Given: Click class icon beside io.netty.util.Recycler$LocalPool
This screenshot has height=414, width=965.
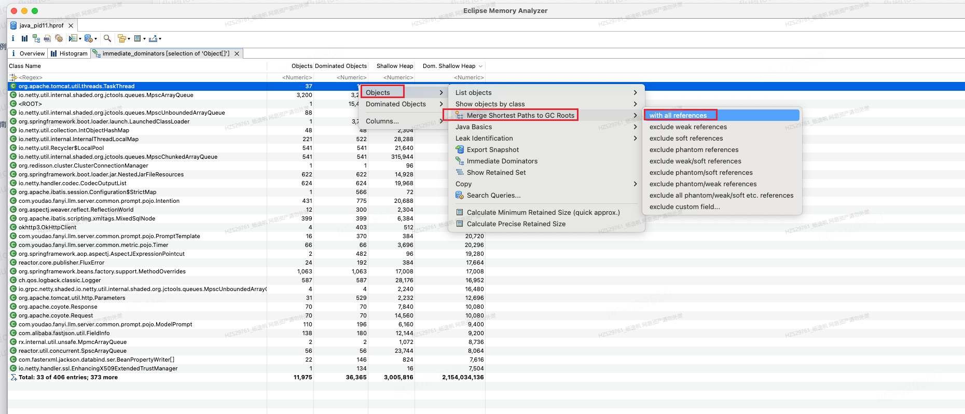Looking at the screenshot, I should tap(13, 148).
